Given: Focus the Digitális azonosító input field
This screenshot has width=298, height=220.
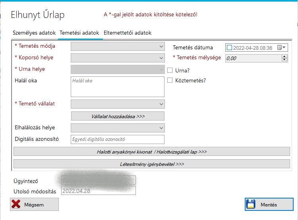Looking at the screenshot, I should [x=118, y=139].
